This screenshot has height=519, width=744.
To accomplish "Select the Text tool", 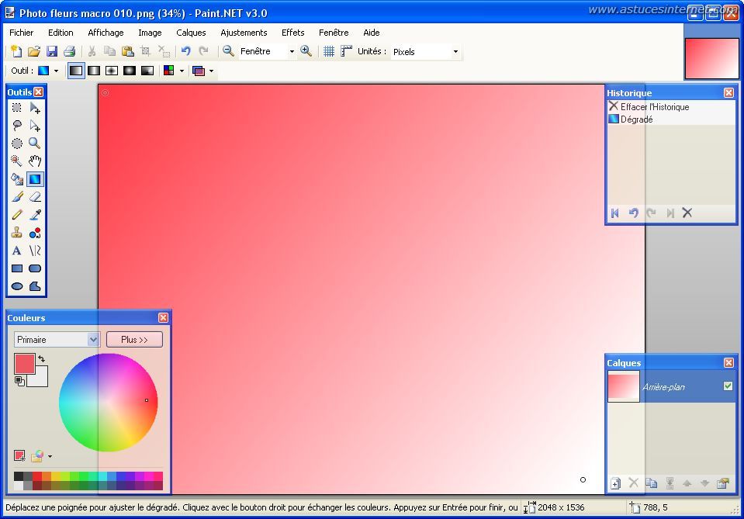I will 16,251.
